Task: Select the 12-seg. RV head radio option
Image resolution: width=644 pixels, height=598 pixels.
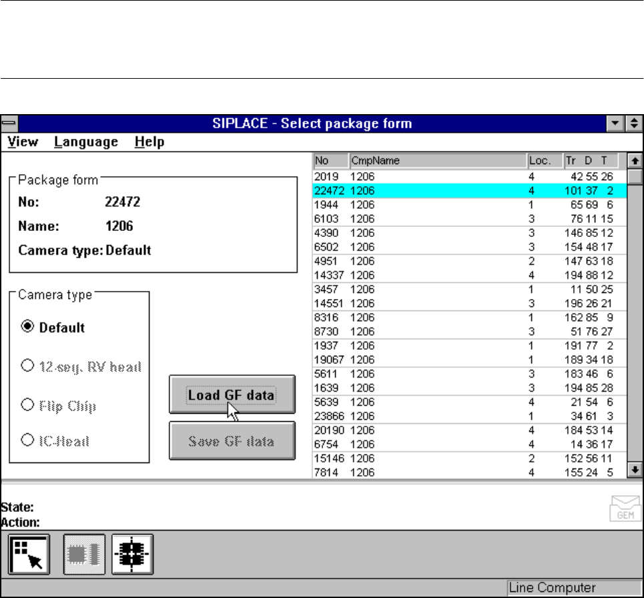Action: [x=28, y=366]
